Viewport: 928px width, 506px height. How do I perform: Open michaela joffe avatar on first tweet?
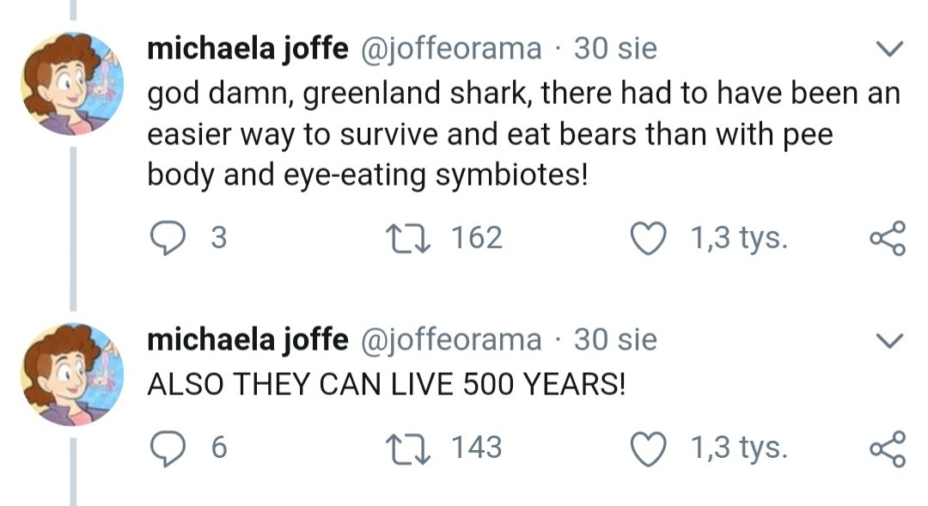pyautogui.click(x=72, y=84)
